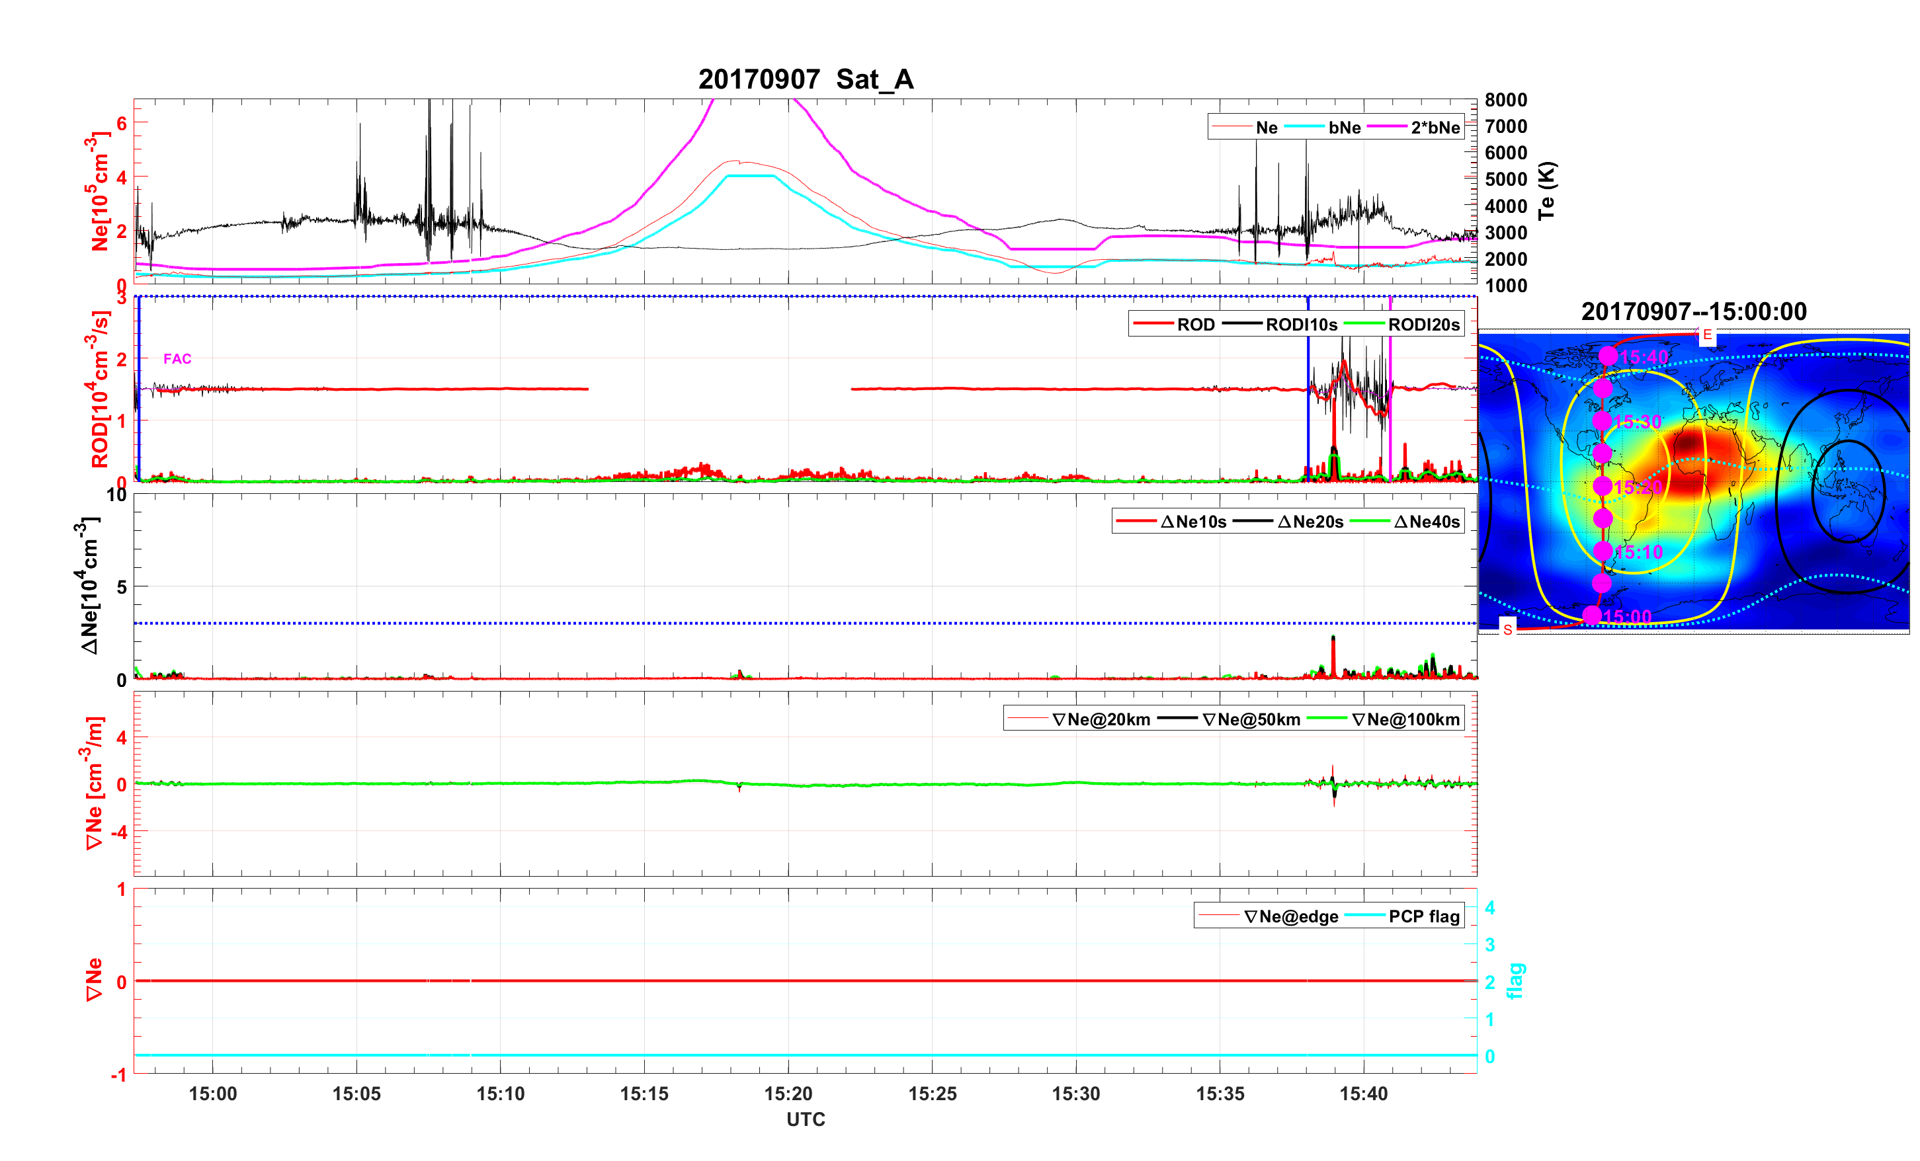Click the magenta FAC label
The height and width of the screenshot is (1161, 1920).
coord(177,359)
